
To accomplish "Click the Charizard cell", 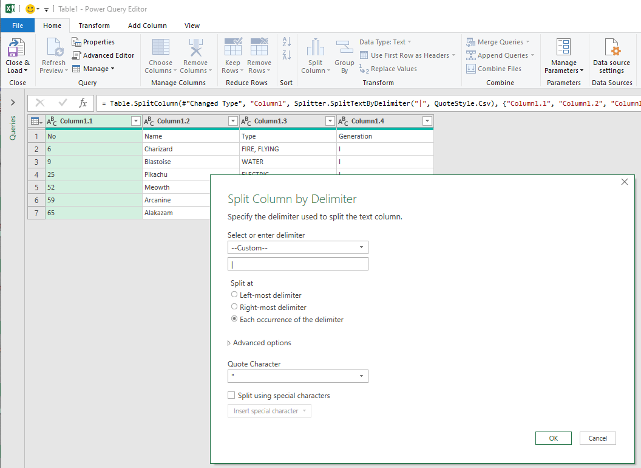I will [191, 149].
